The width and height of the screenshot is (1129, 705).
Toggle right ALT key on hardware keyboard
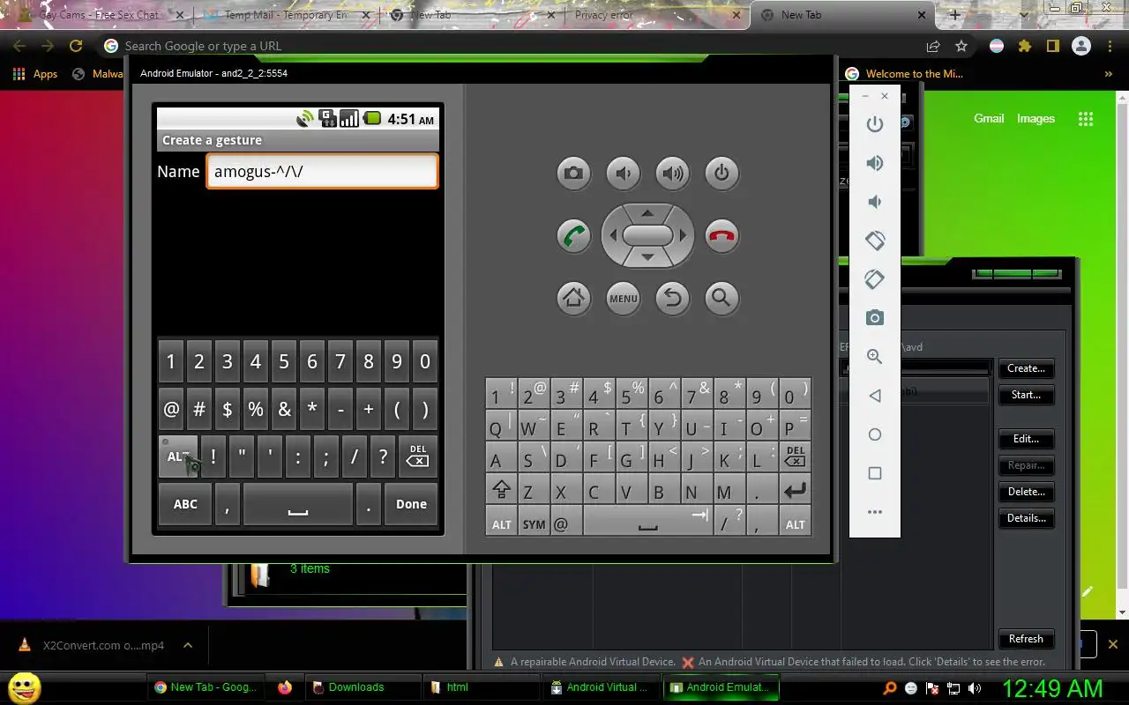click(795, 523)
